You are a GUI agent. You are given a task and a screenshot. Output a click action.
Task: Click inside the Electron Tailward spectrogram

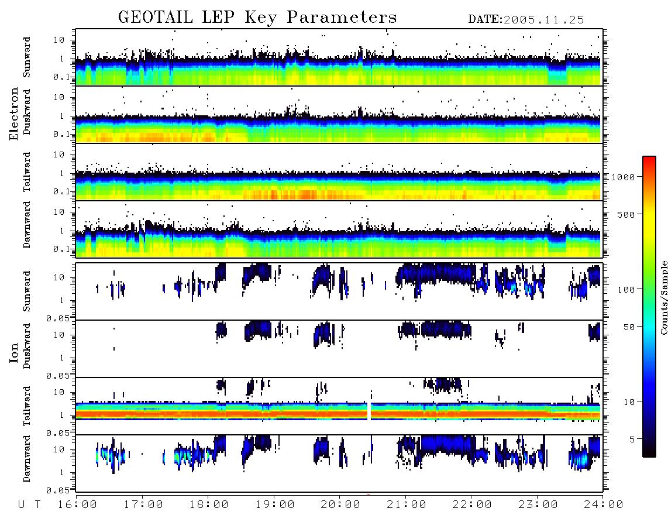tap(339, 172)
